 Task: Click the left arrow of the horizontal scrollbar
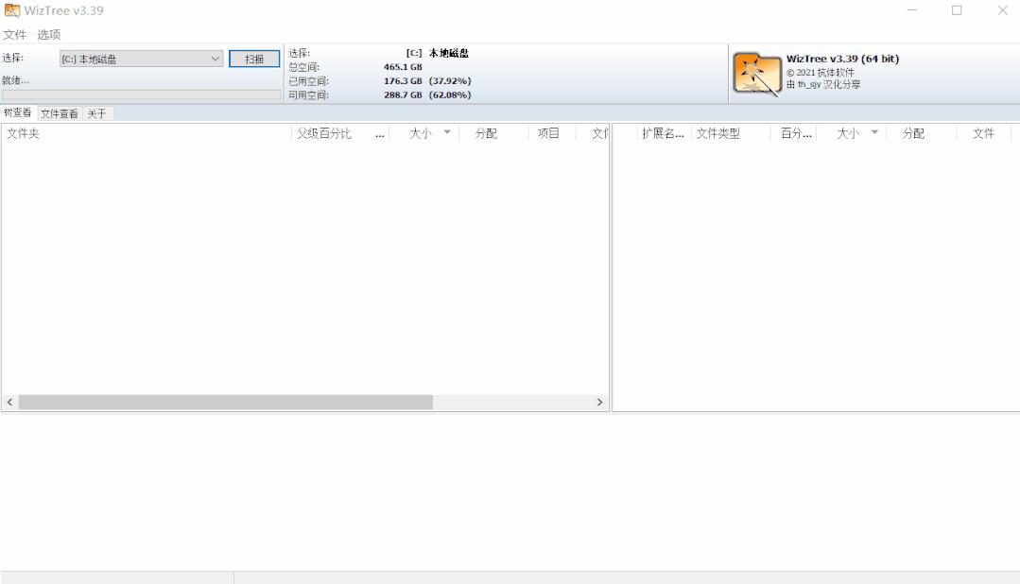[x=9, y=402]
